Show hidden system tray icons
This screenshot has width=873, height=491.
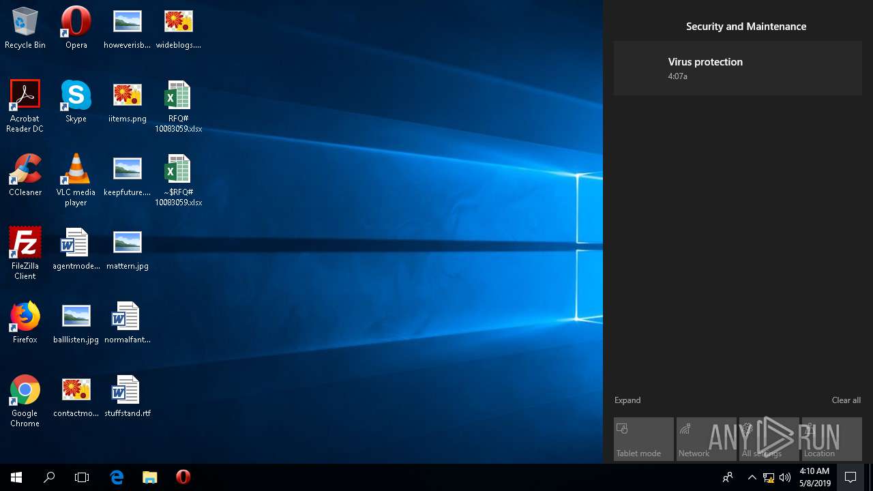point(752,477)
